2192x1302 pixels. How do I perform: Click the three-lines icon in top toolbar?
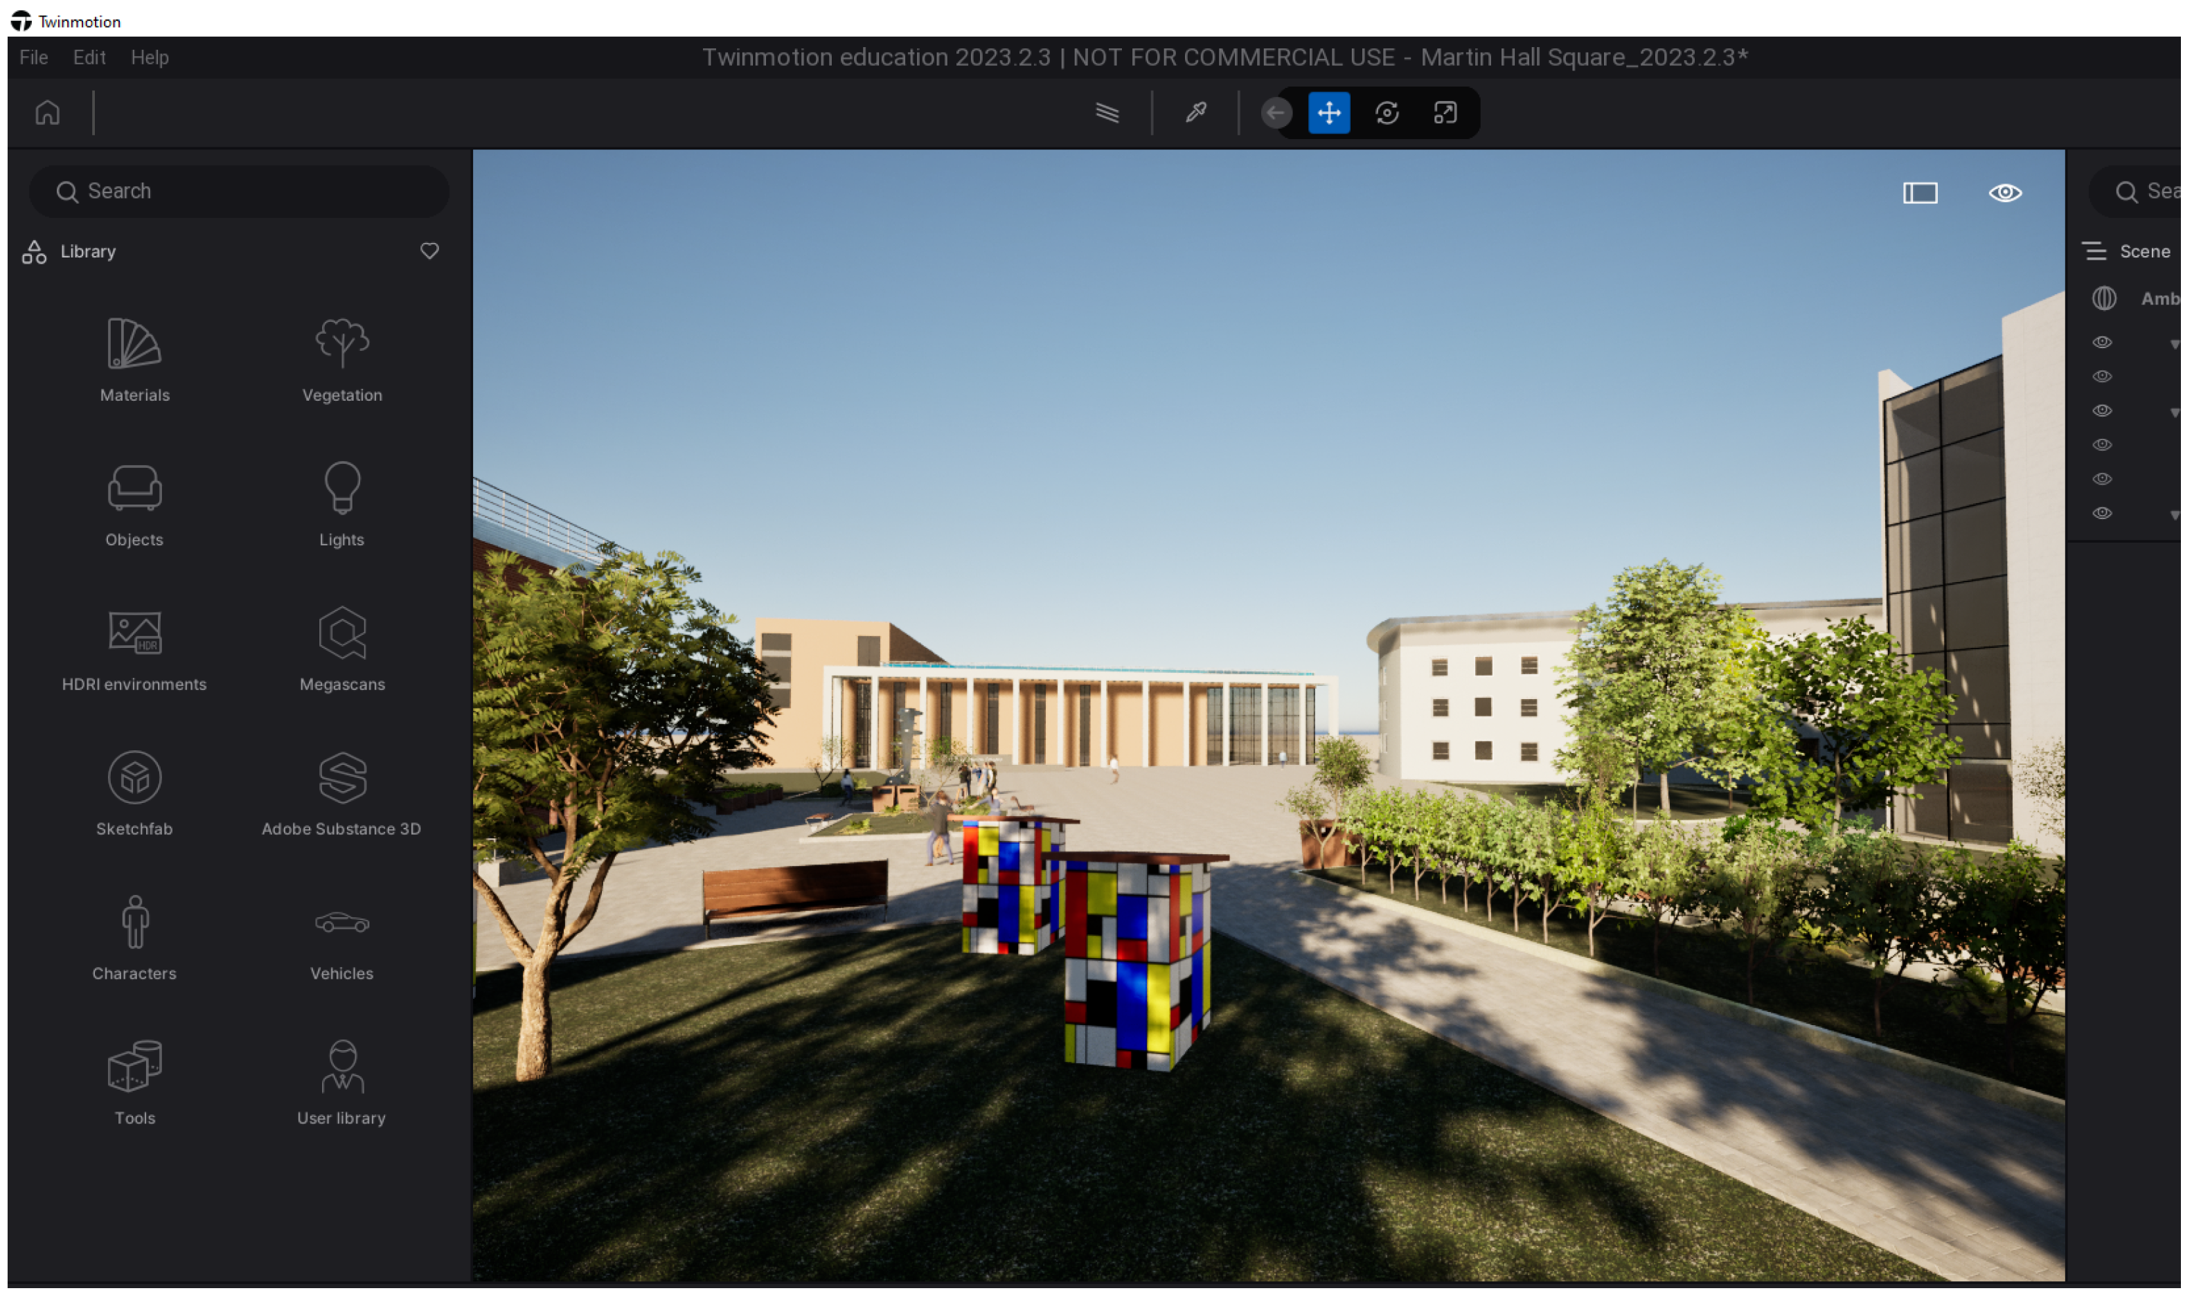[x=1108, y=112]
